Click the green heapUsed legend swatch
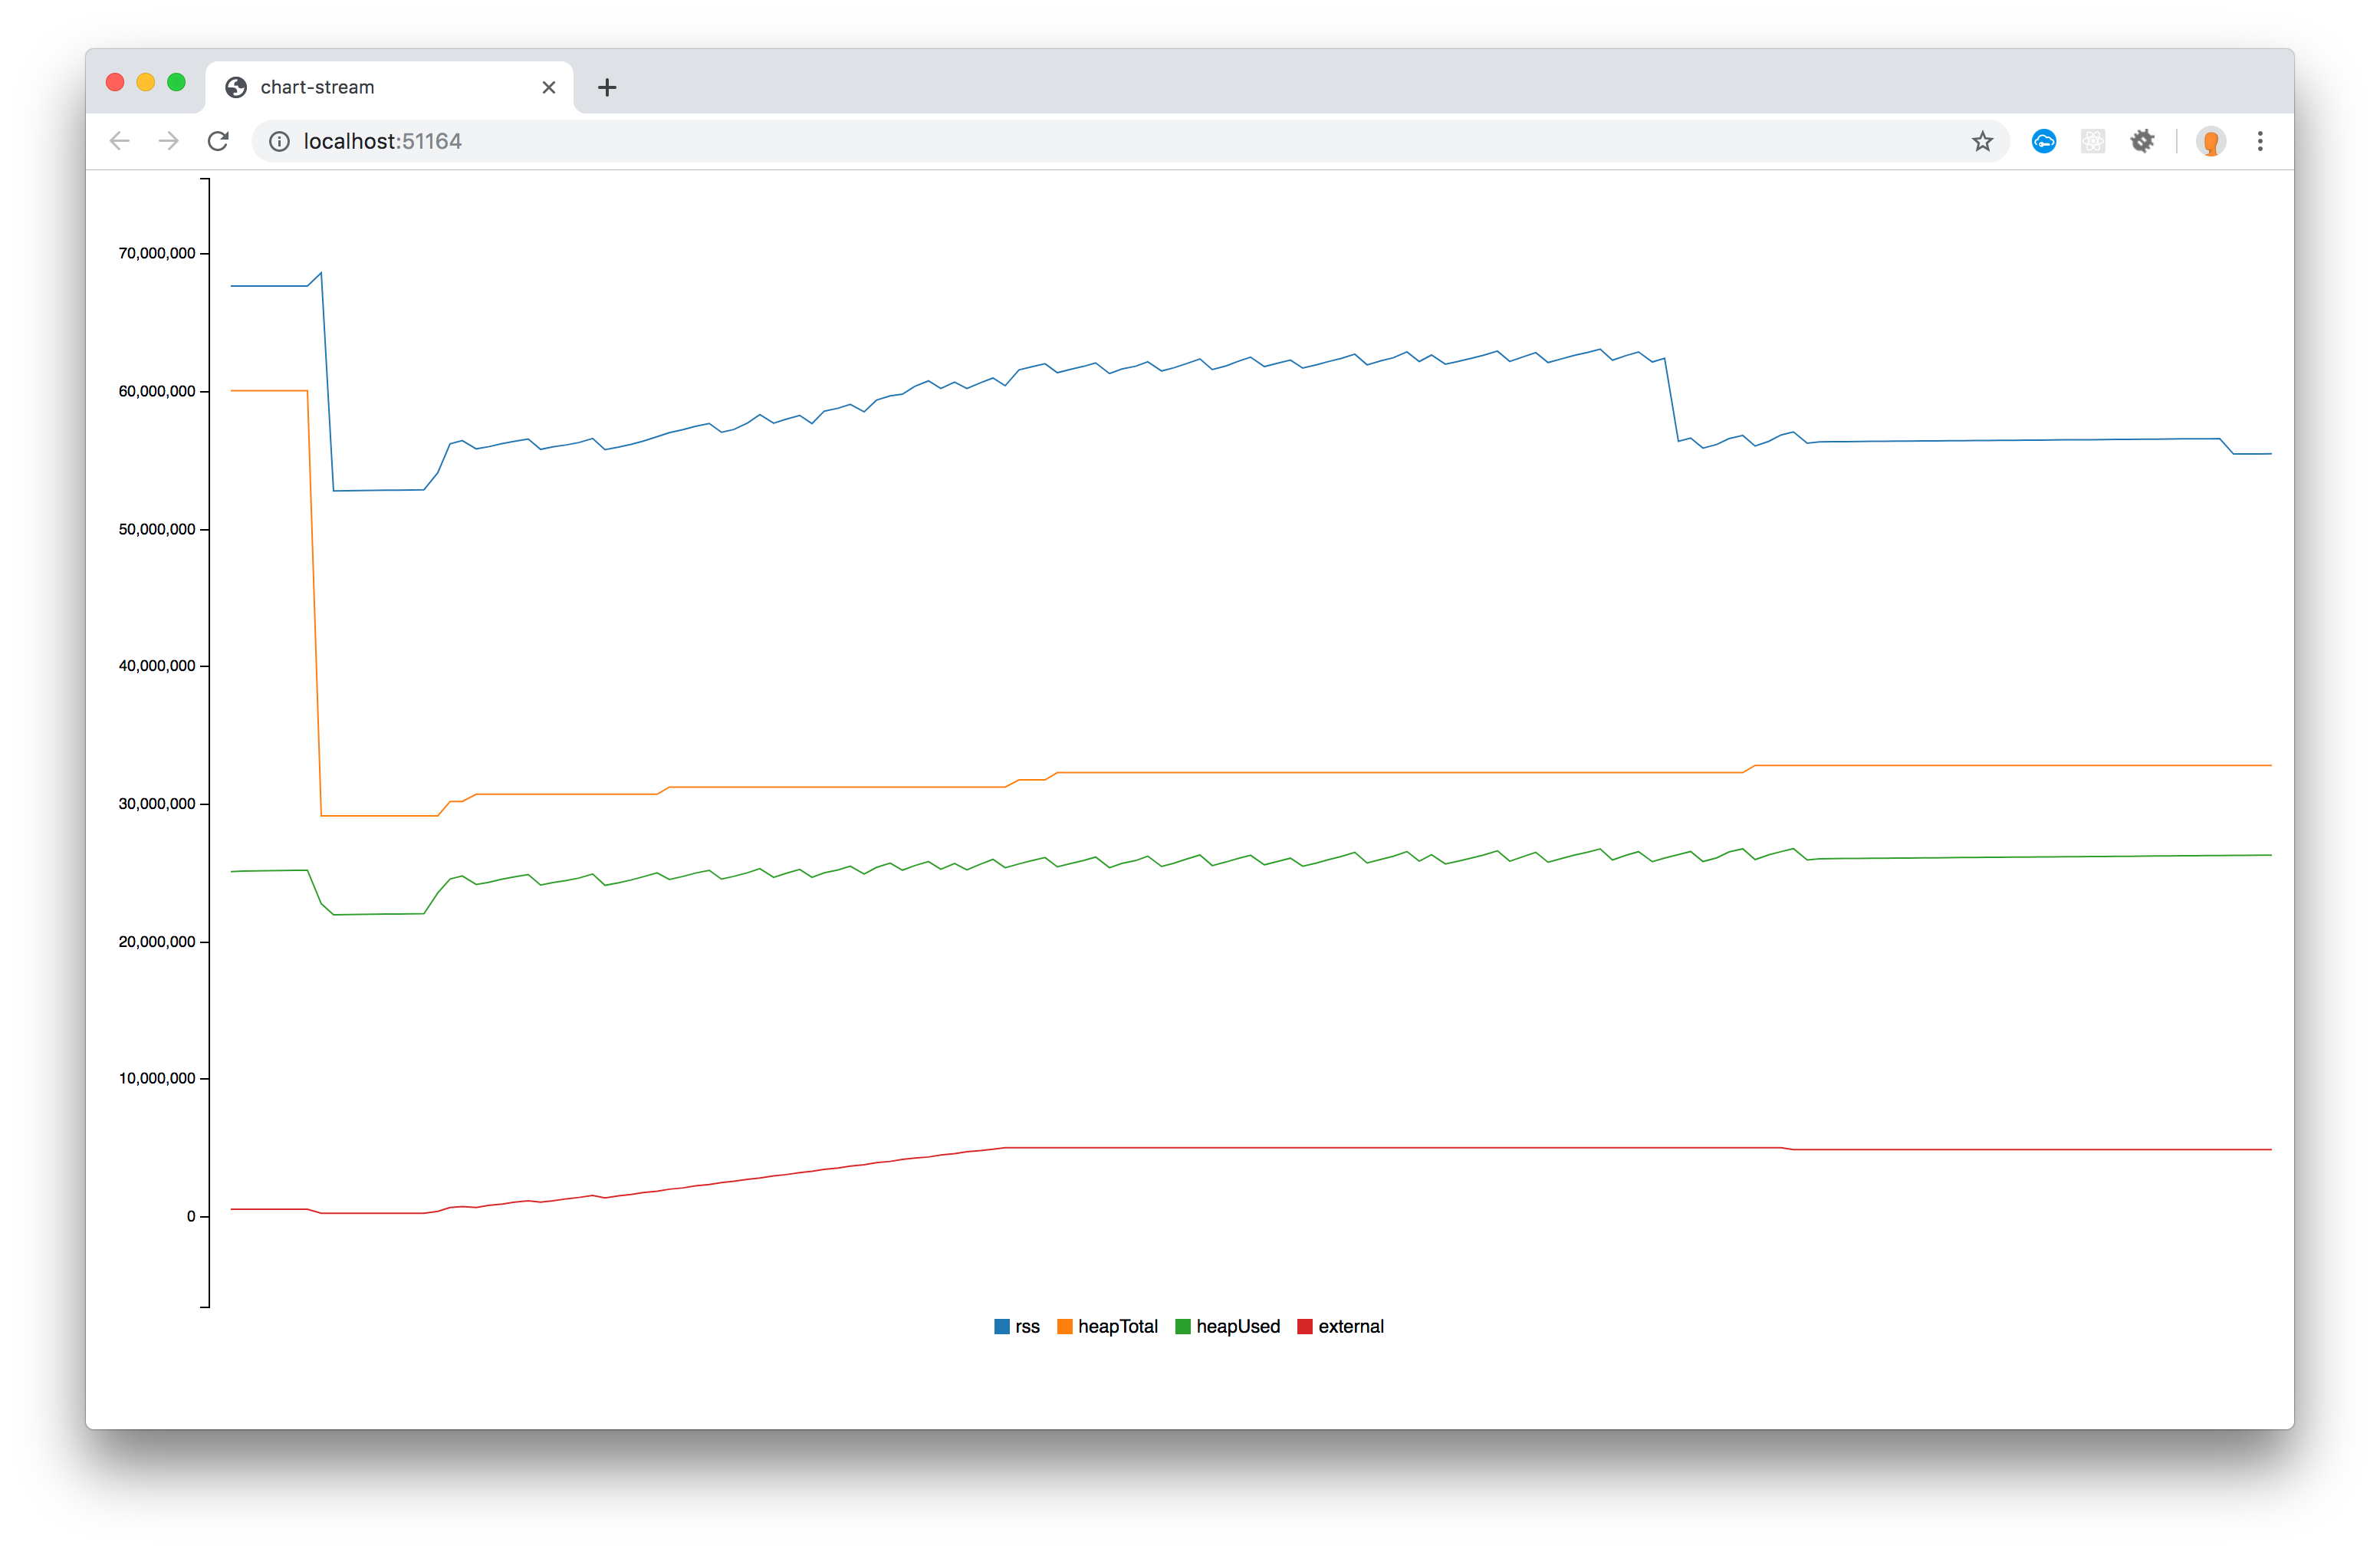The image size is (2380, 1552). click(1183, 1326)
